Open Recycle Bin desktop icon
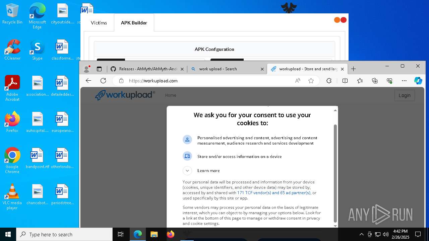The height and width of the screenshot is (241, 429). coord(12,14)
